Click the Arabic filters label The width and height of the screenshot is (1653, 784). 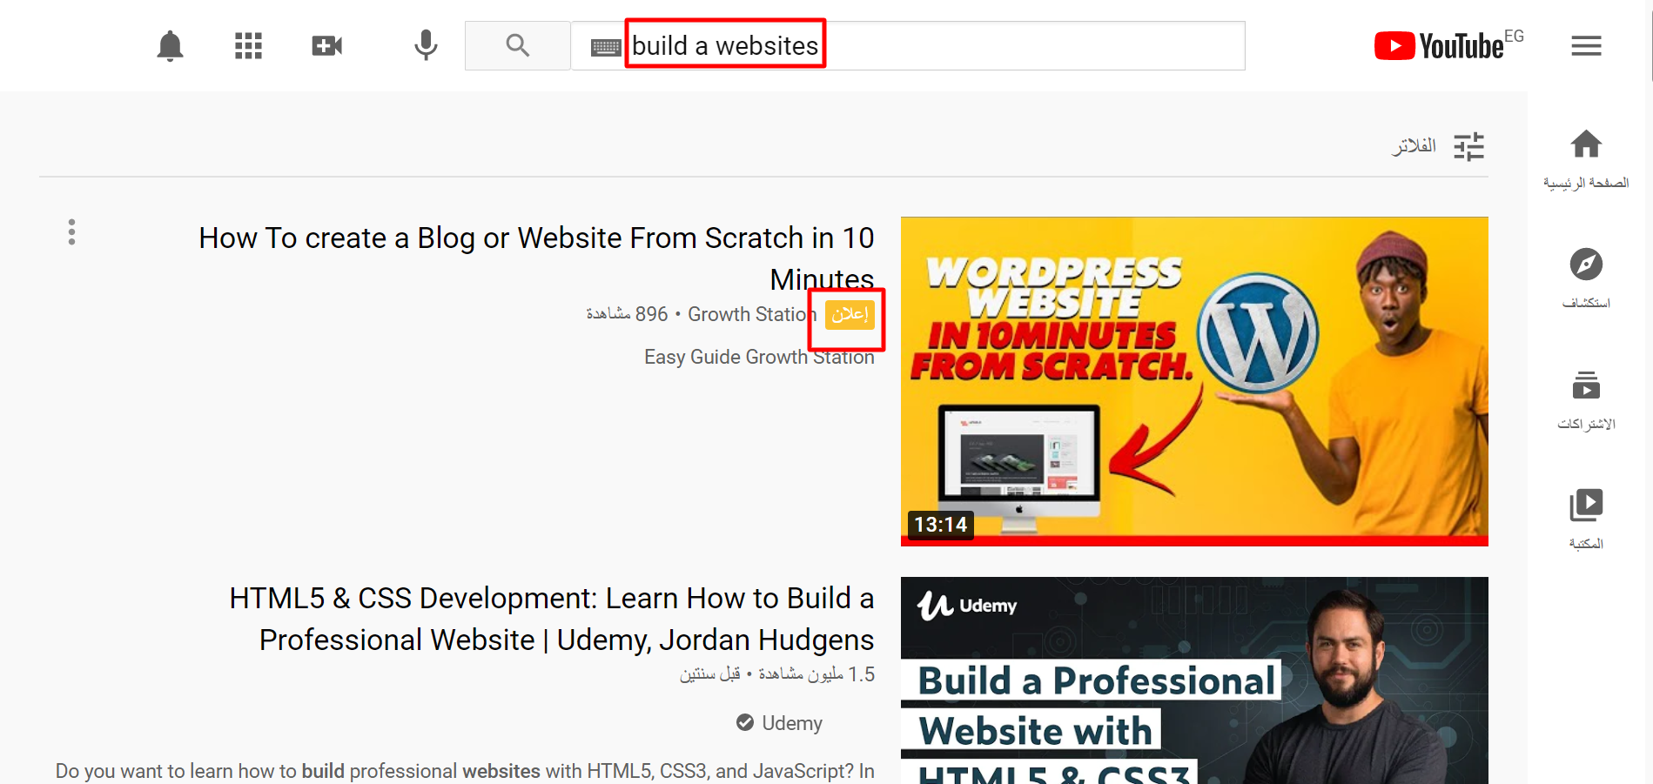click(1414, 145)
